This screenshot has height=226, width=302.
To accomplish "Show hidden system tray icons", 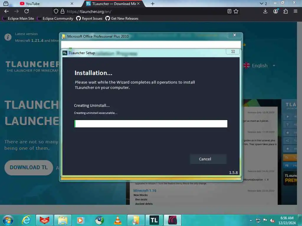I will point(251,220).
